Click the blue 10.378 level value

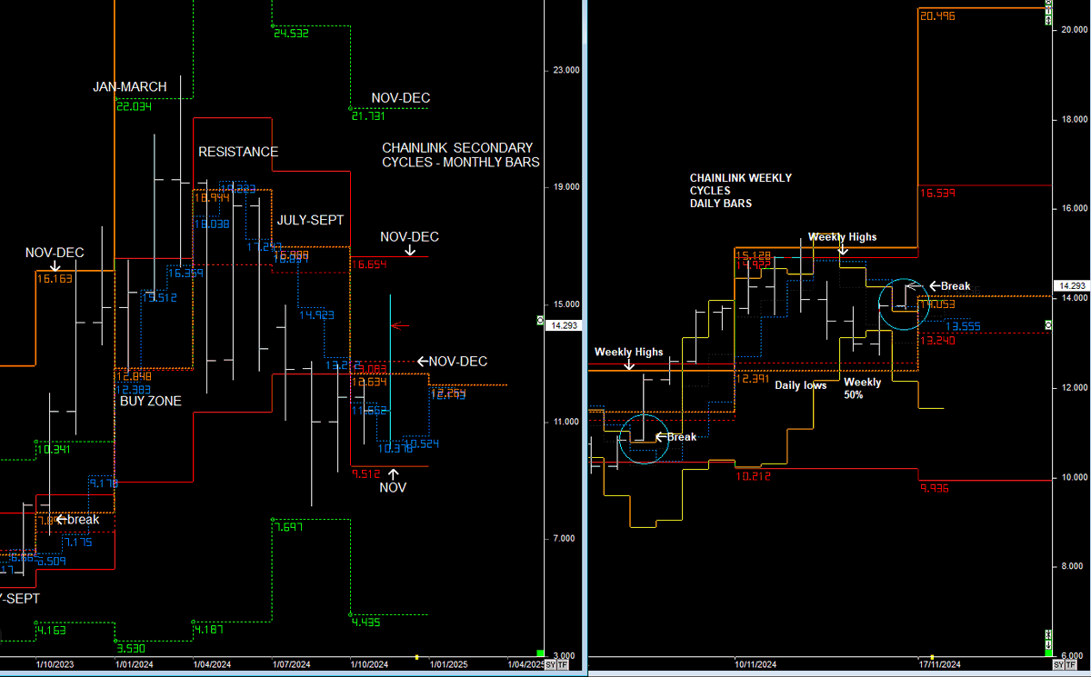(x=395, y=448)
